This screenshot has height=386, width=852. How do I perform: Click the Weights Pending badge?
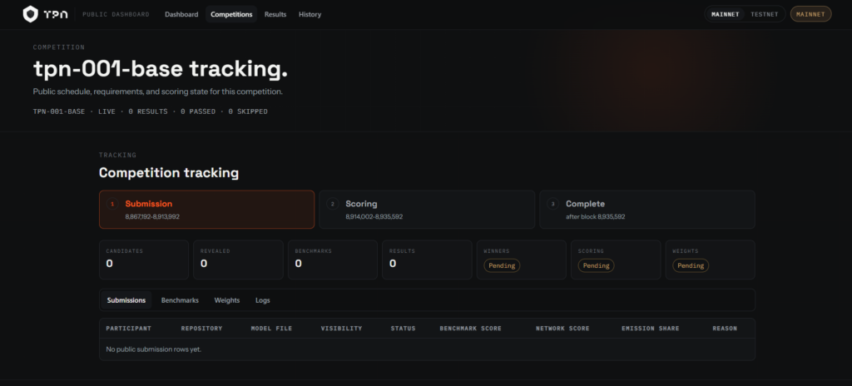691,266
